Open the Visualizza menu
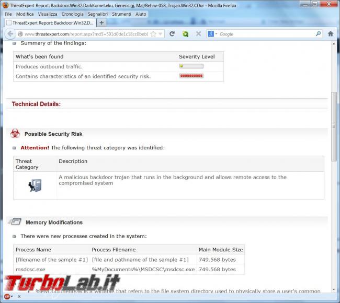 48,14
